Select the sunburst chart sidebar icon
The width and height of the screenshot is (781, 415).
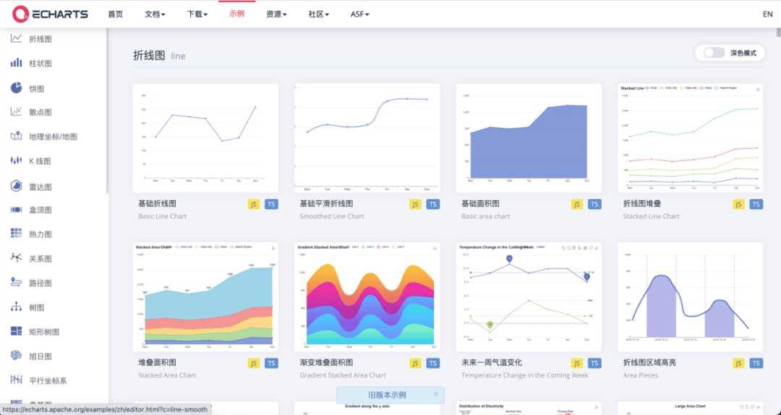pos(16,356)
